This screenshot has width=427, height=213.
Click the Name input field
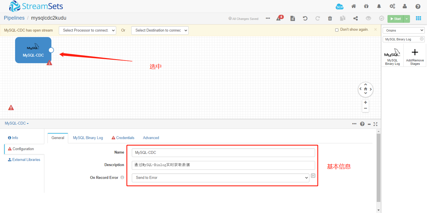point(223,153)
